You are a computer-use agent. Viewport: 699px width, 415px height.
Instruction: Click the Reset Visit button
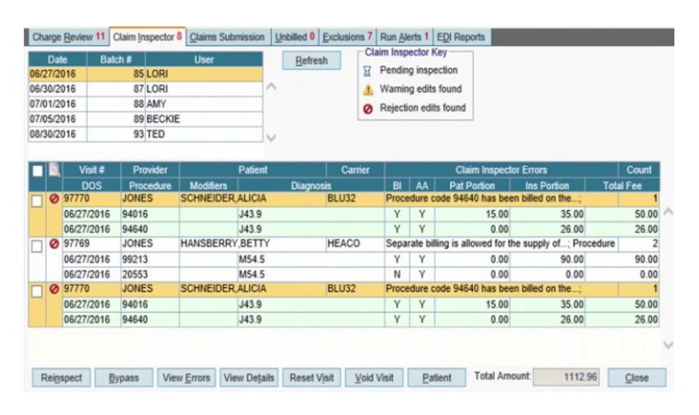tap(311, 377)
